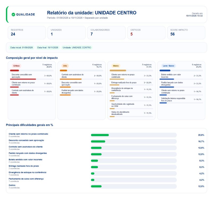Select the orange Alto badge
213x197 pixels.
pyautogui.click(x=65, y=66)
